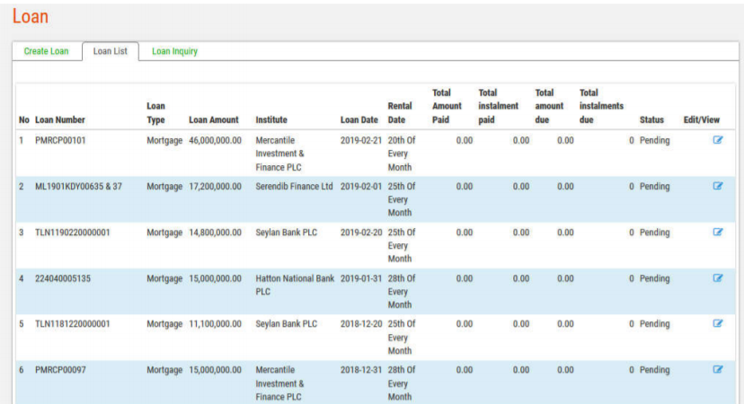Click the Total amount due header

coord(549,106)
